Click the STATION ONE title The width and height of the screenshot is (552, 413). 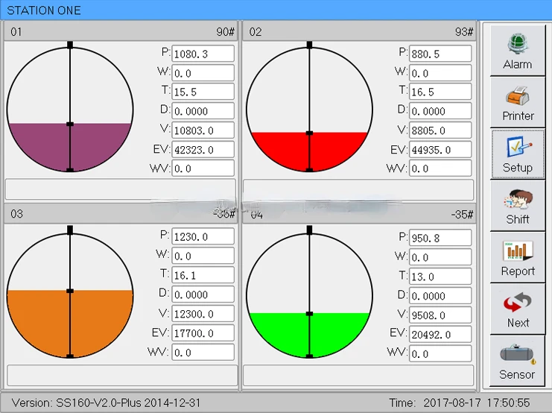pos(44,10)
